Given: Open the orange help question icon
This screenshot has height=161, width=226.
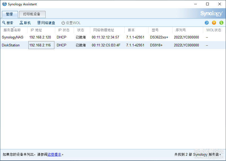Looking at the screenshot, I should click(x=214, y=23).
